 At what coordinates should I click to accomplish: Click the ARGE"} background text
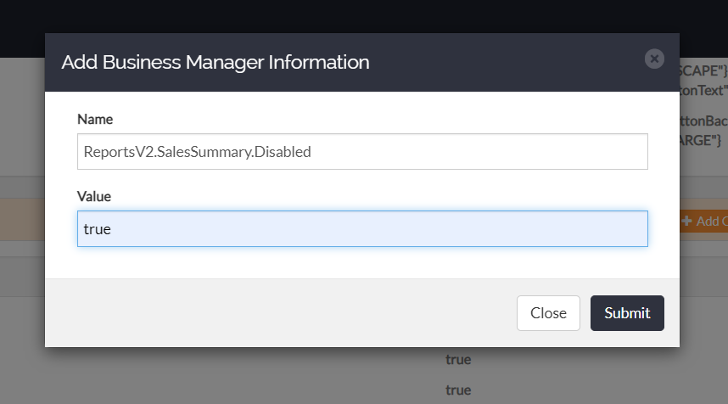pyautogui.click(x=701, y=140)
